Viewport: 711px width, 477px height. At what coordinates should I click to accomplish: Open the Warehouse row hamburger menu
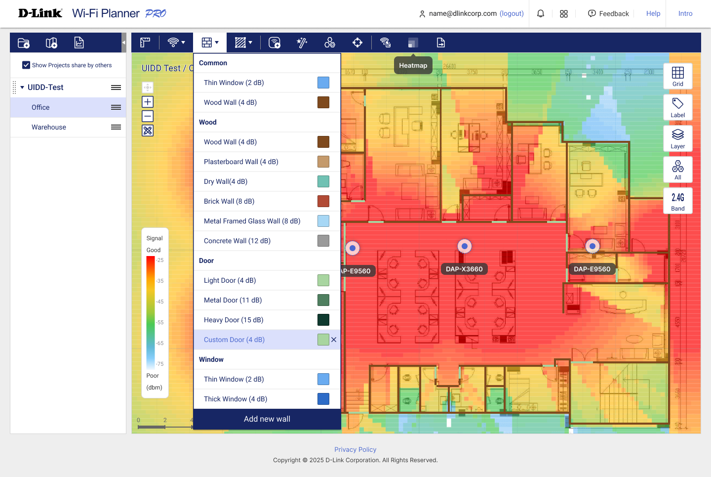tap(116, 127)
